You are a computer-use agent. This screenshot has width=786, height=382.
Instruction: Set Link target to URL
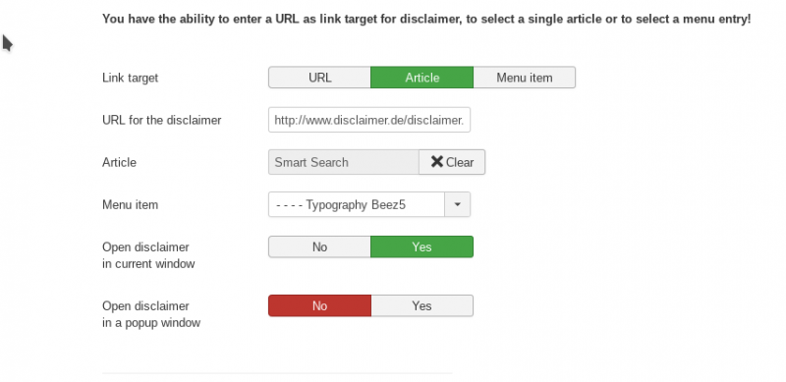click(320, 78)
